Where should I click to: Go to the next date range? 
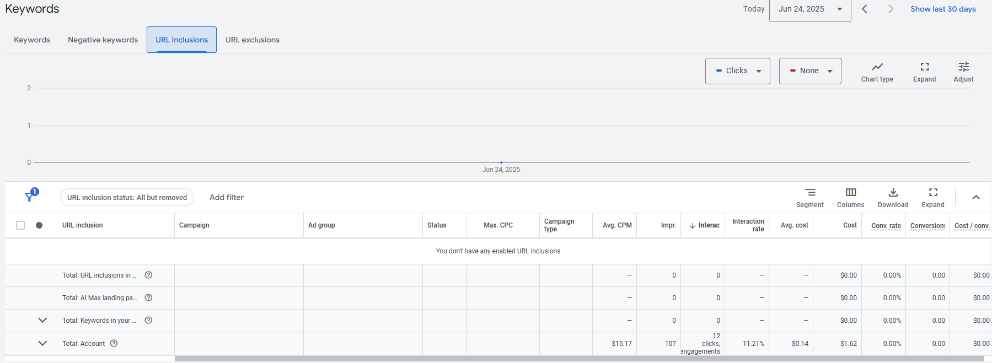891,9
